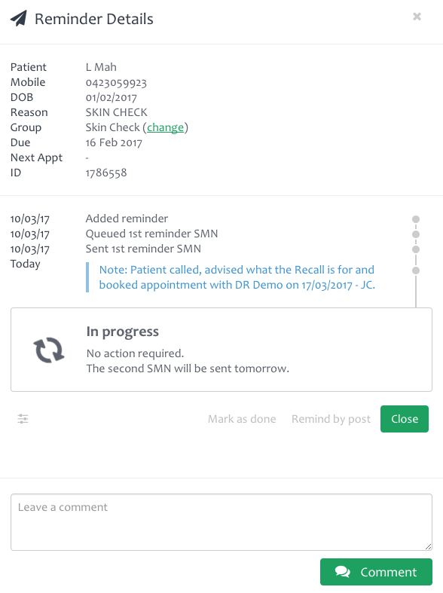This screenshot has width=443, height=593.
Task: Select the timeline dot beside the patient note
Action: click(x=416, y=271)
